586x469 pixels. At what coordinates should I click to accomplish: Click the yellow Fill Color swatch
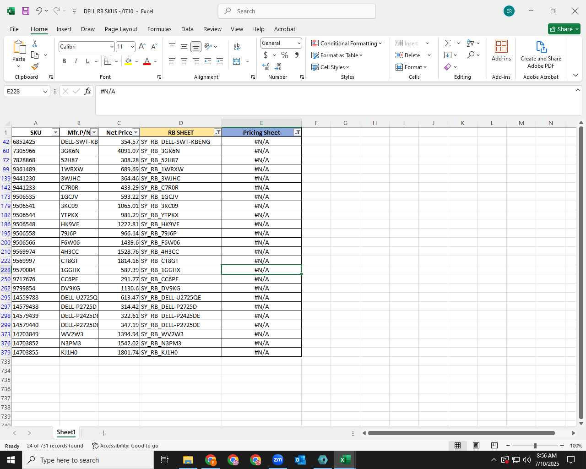(128, 61)
